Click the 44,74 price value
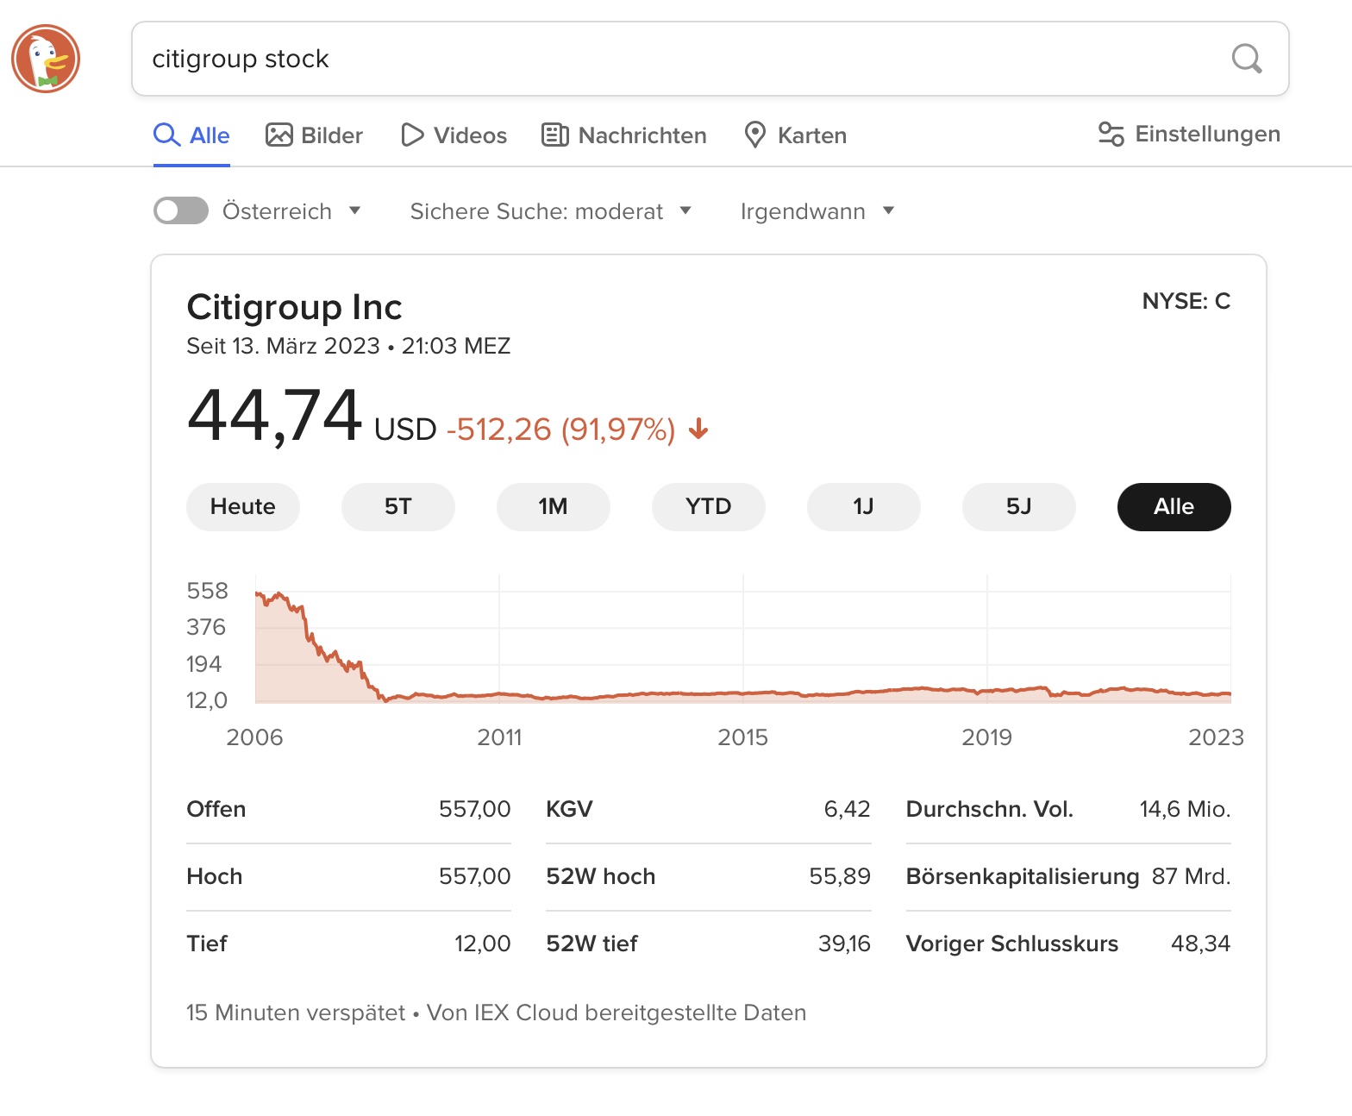 coord(274,416)
